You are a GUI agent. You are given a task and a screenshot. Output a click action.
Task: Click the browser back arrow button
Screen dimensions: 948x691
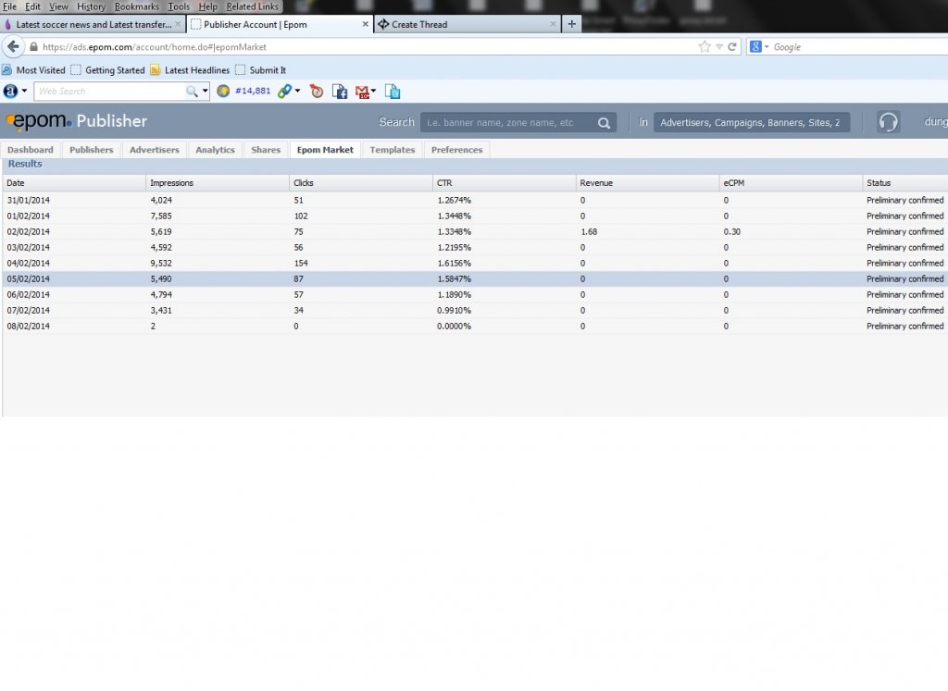tap(13, 46)
